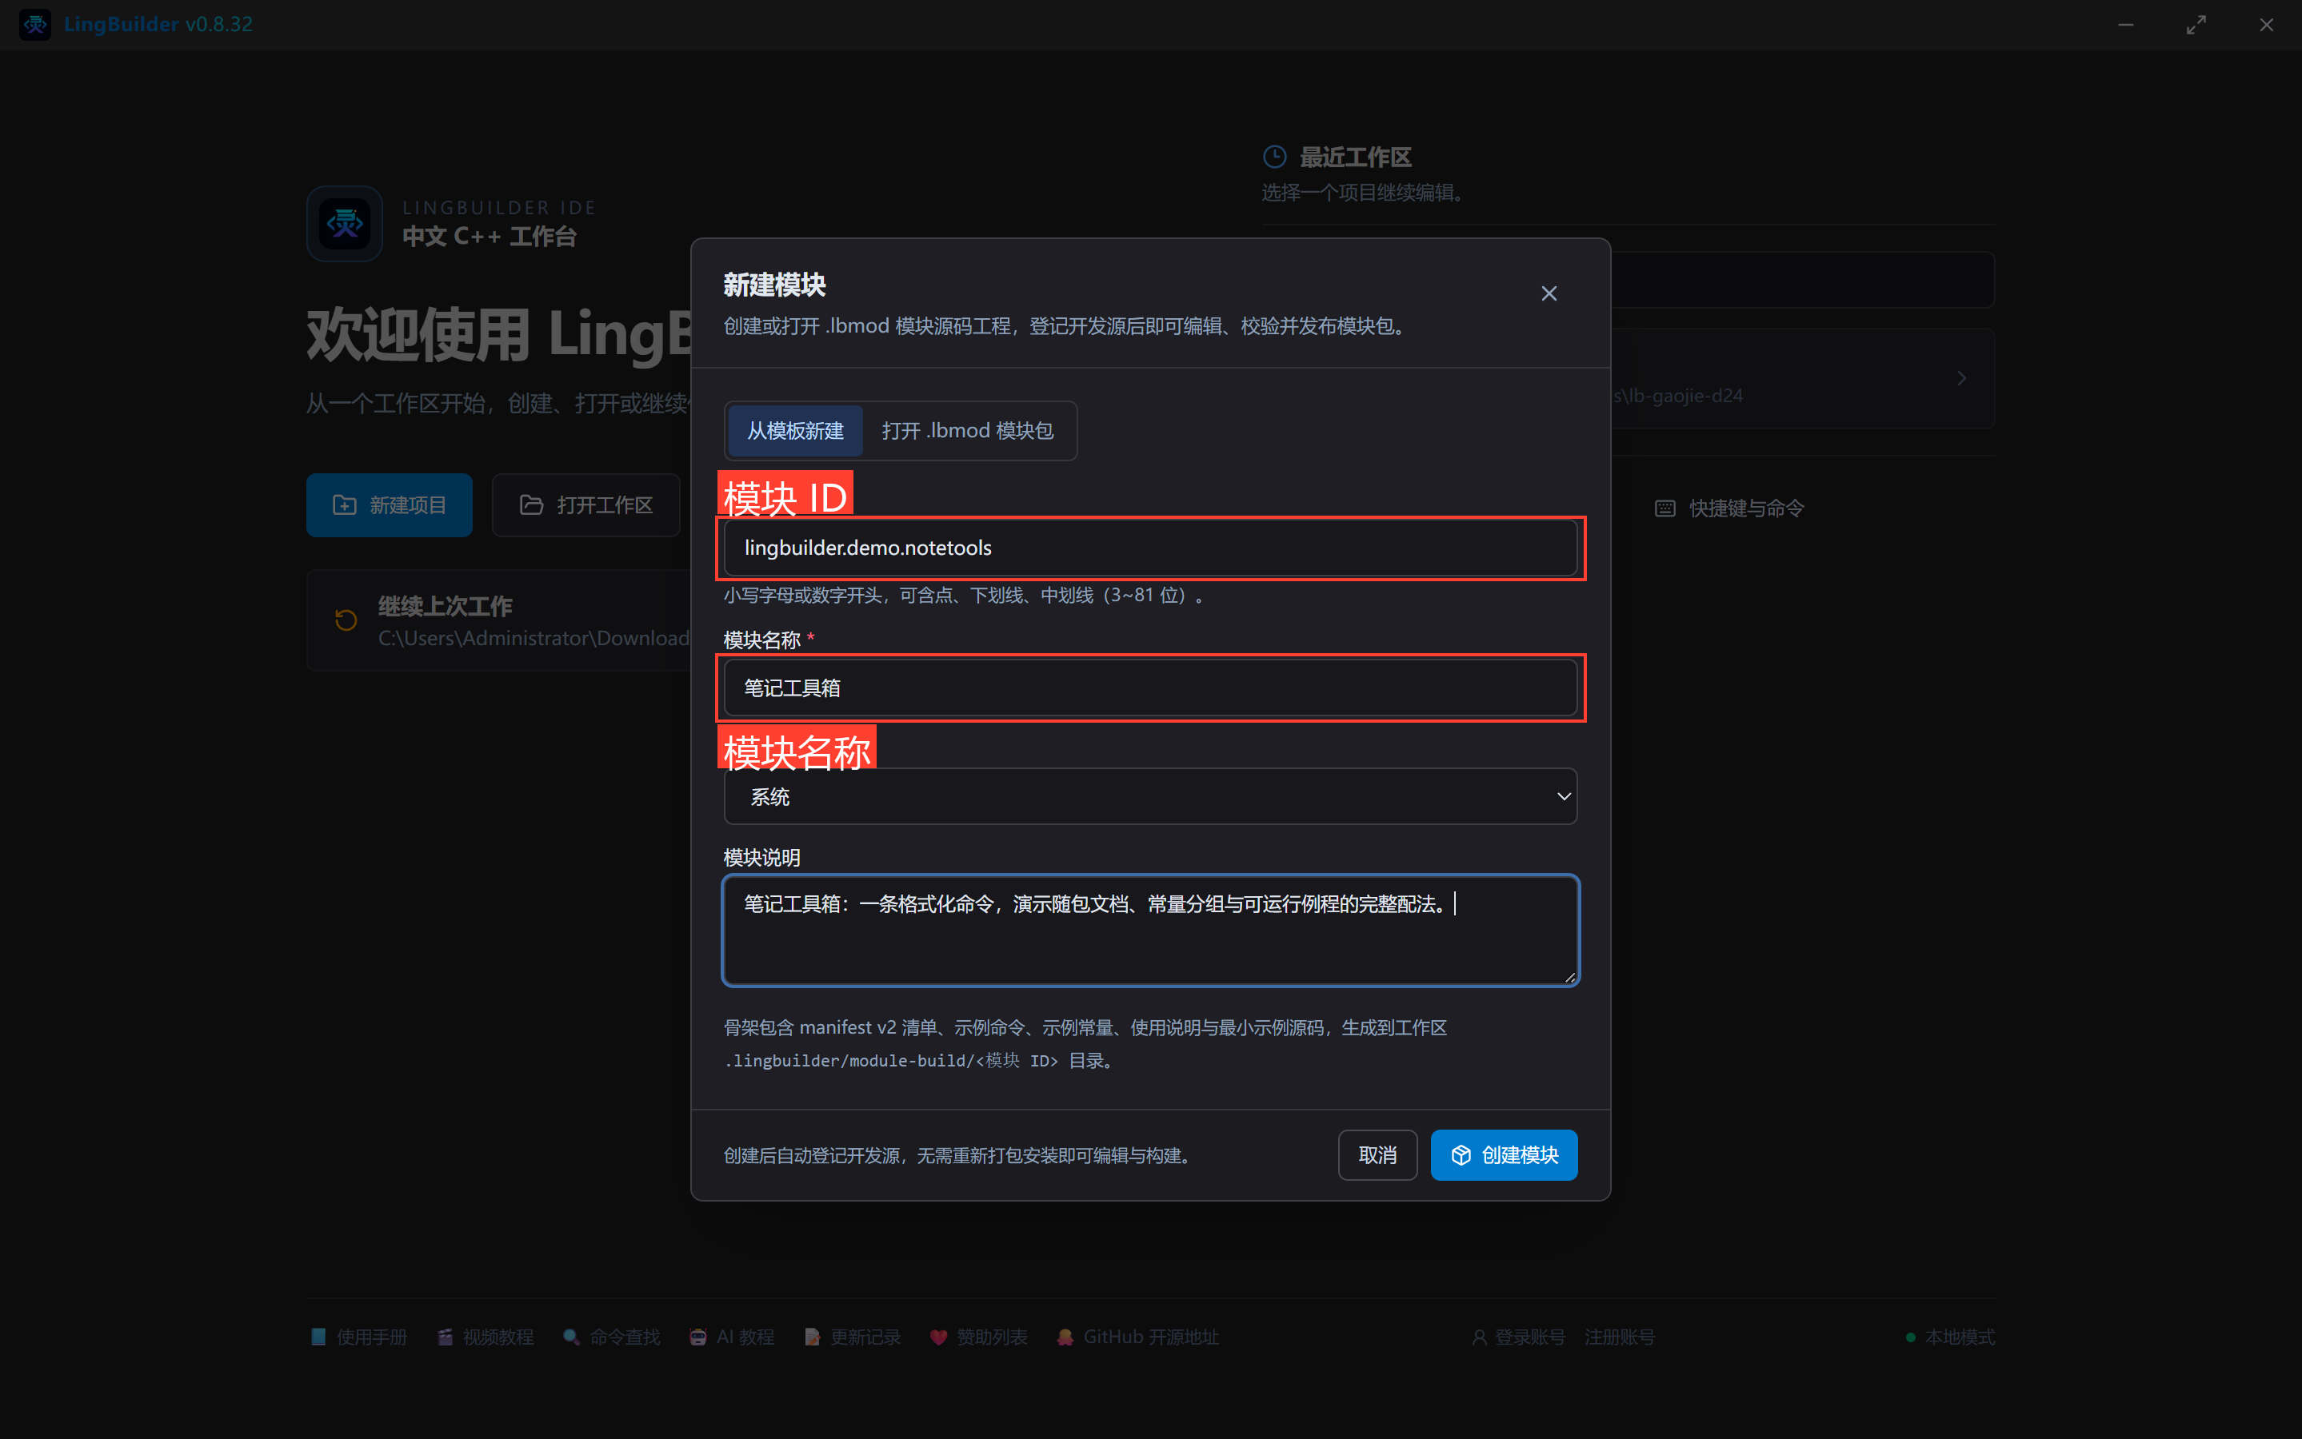
Task: Click the user icon beside 登录账号
Action: point(1480,1337)
